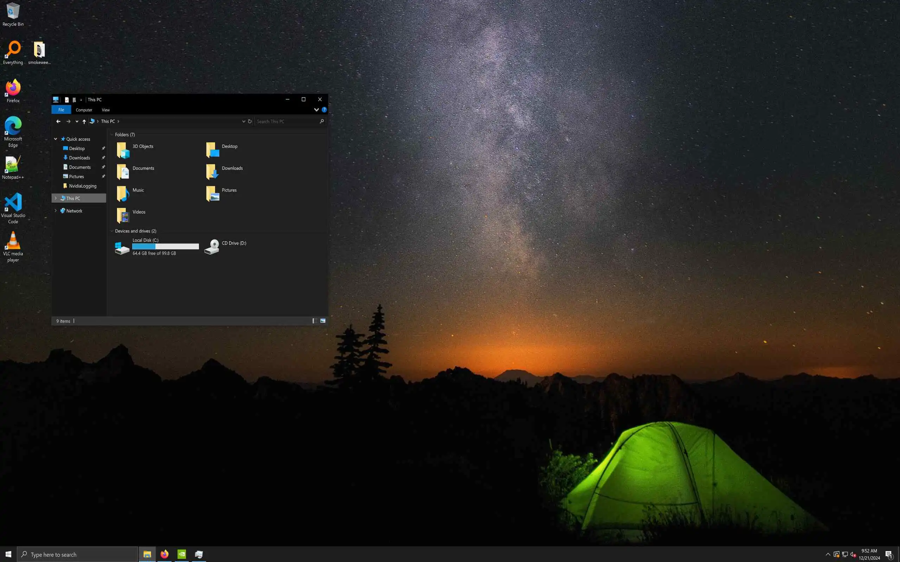Expand the Network tree node
The width and height of the screenshot is (900, 562).
pos(56,211)
